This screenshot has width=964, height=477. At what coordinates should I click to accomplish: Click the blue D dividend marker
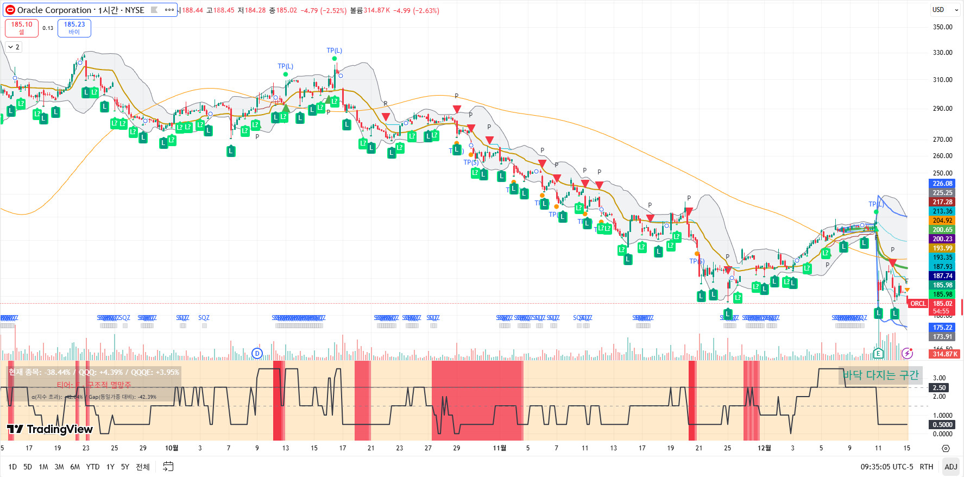(x=257, y=354)
